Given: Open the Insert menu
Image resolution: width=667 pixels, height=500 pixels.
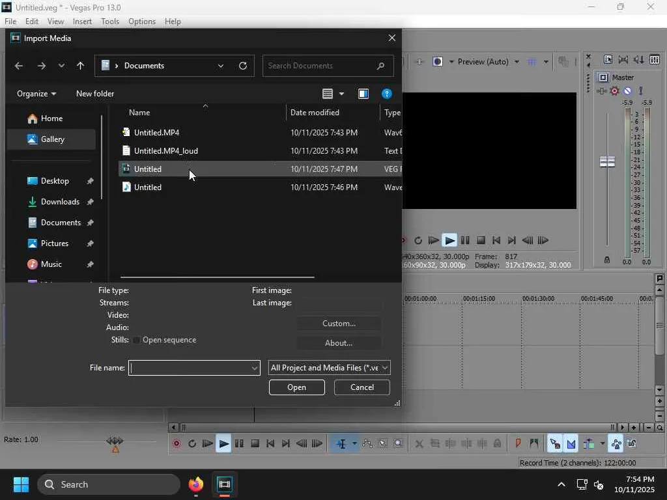Looking at the screenshot, I should point(82,21).
